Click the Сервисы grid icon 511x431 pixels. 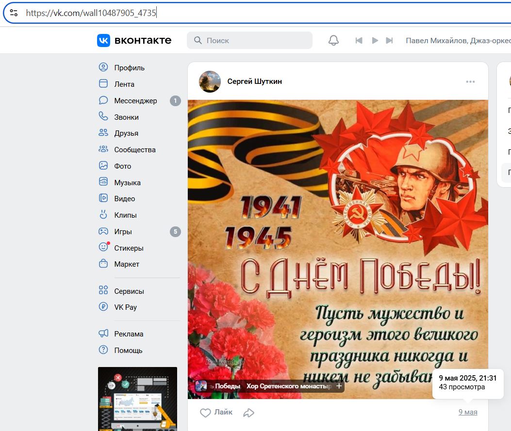coord(103,290)
